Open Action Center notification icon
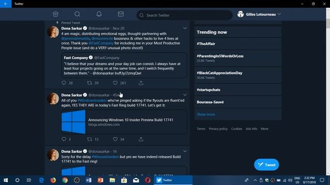 [322, 180]
